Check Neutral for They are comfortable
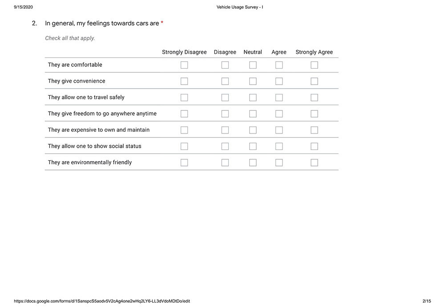Viewport: 445px width, 308px height. coord(253,65)
